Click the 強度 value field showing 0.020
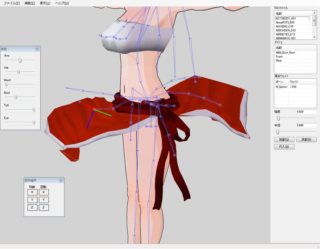Screen dimensions: 320x249 [306, 112]
